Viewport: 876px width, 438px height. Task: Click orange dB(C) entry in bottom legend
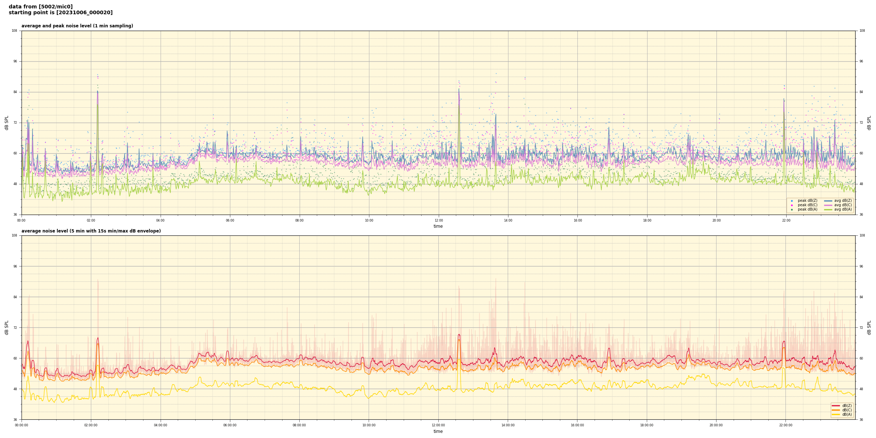coord(836,410)
